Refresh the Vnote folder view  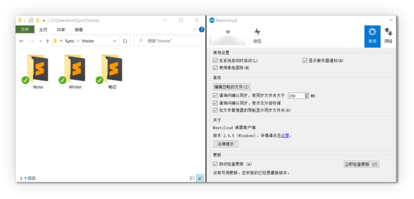(125, 41)
